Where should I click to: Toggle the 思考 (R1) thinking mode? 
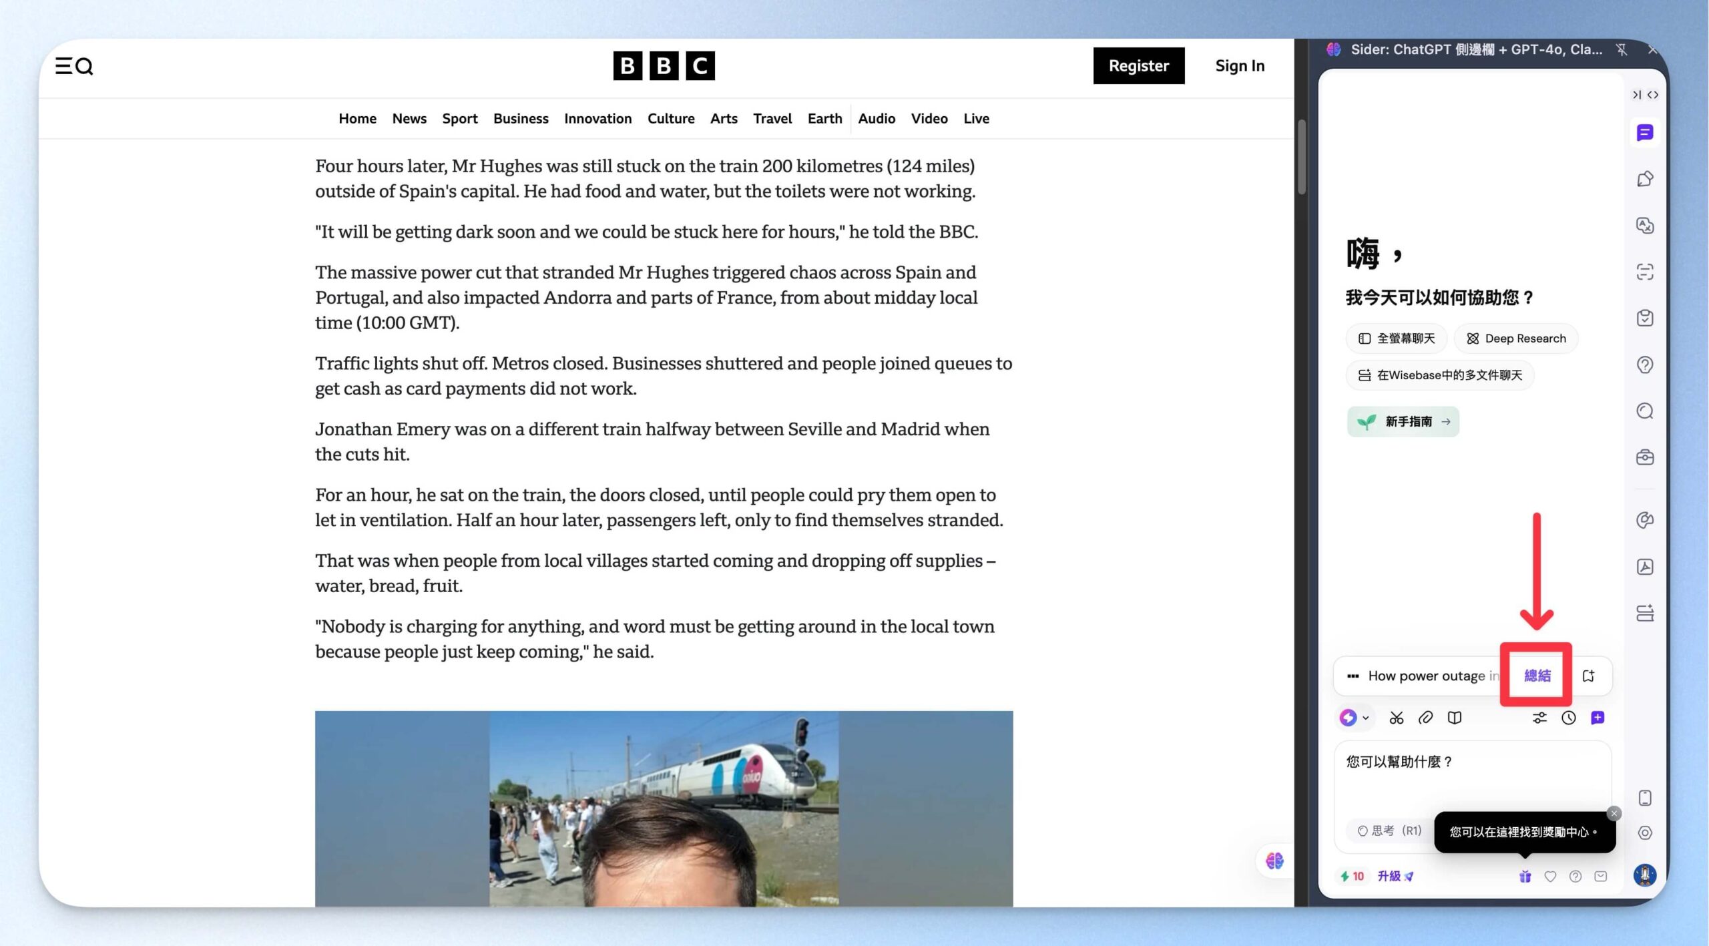pyautogui.click(x=1389, y=831)
